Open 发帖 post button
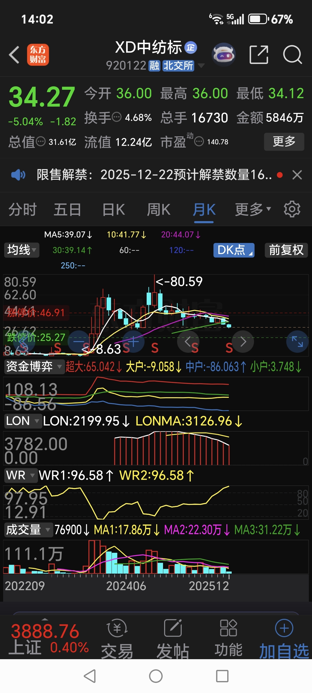 point(173,639)
